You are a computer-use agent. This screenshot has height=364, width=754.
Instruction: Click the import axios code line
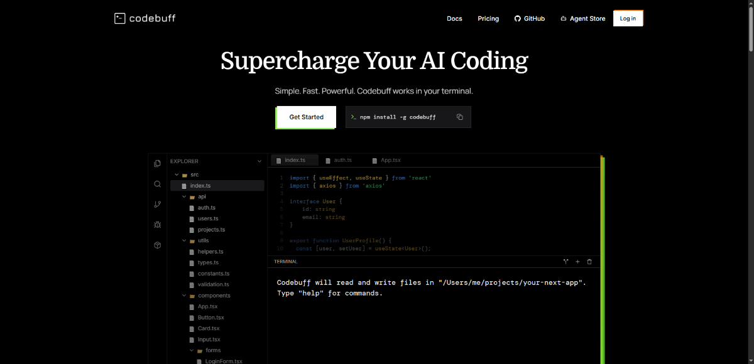tap(337, 186)
